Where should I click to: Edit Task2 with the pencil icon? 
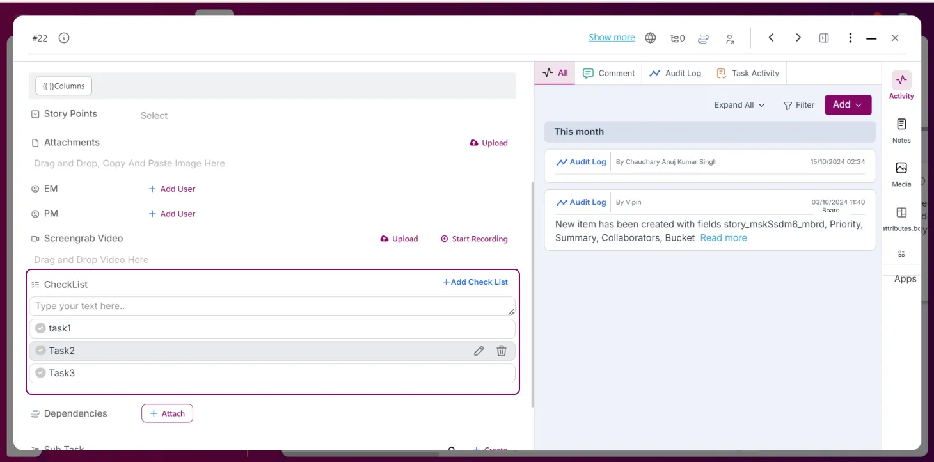click(x=479, y=351)
